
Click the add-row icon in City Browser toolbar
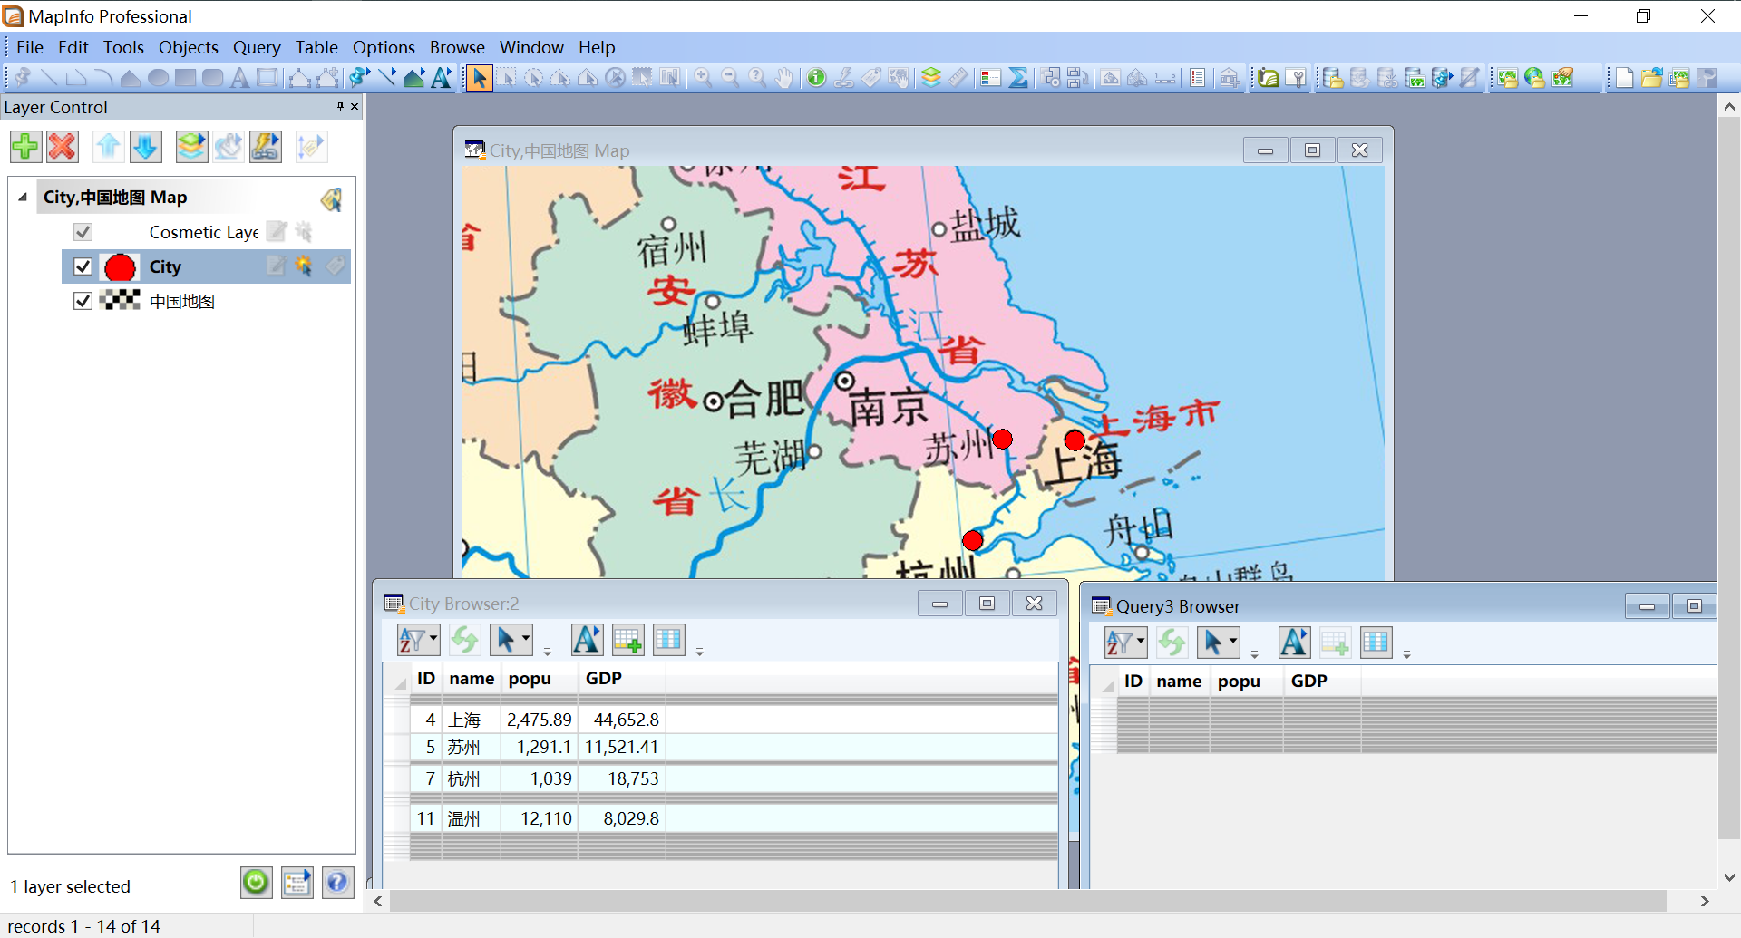coord(627,640)
